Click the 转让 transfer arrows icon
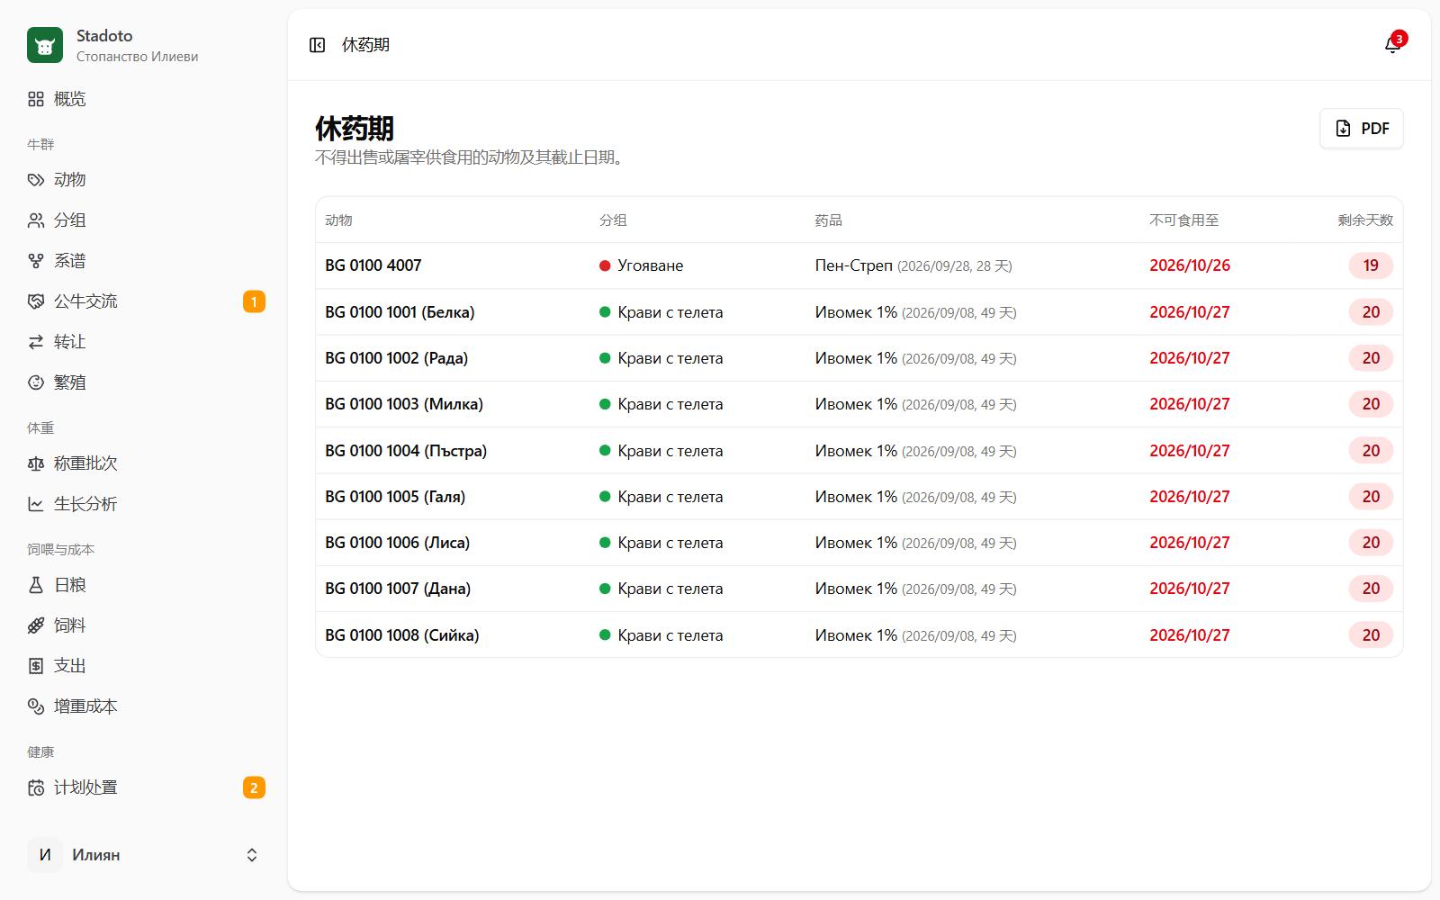Screen dimensions: 1440x900 coord(36,342)
